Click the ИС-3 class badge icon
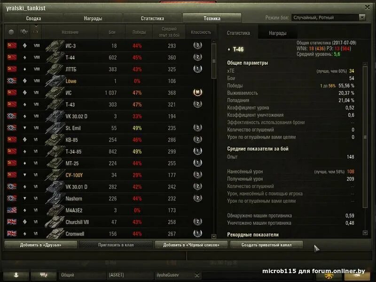 [197, 45]
